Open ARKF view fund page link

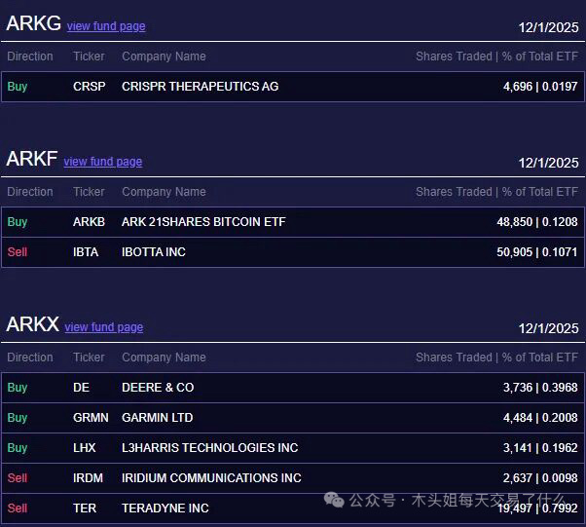point(103,162)
